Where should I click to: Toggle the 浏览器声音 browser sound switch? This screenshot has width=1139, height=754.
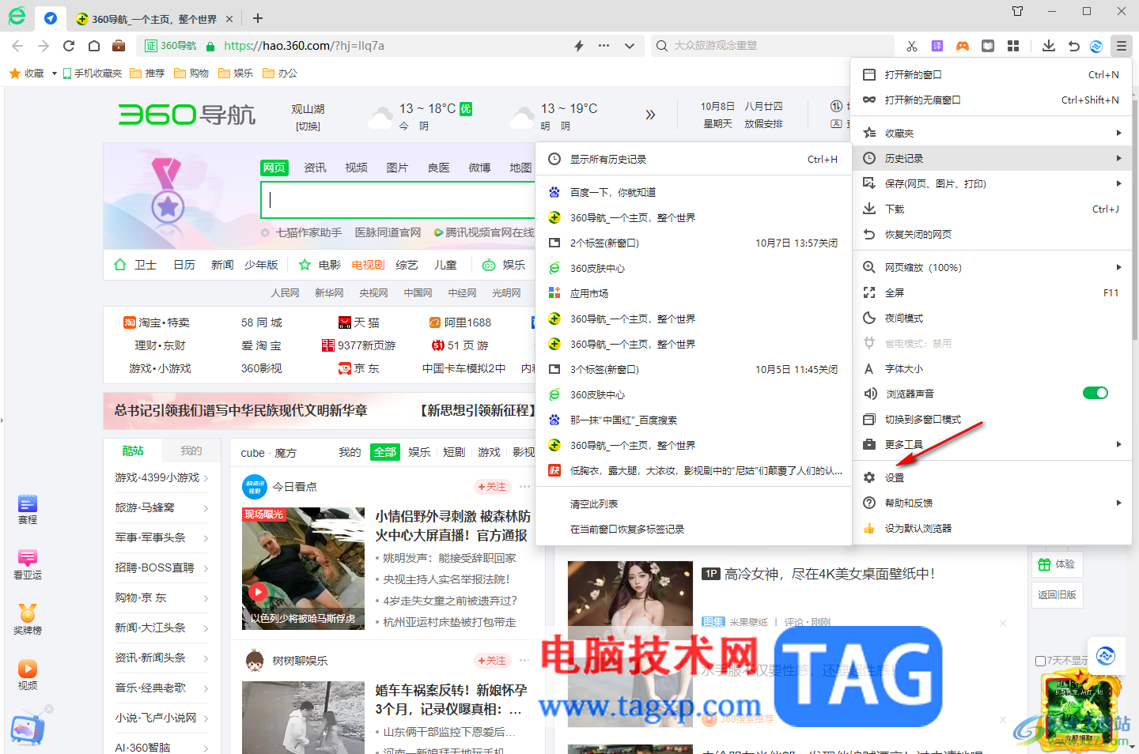pos(1095,393)
